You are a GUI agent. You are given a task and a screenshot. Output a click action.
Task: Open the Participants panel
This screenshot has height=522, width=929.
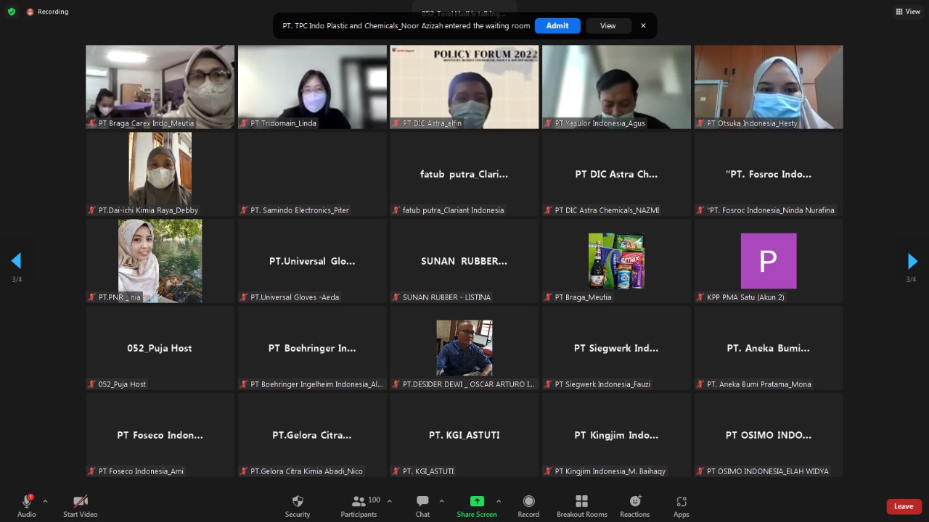[359, 502]
